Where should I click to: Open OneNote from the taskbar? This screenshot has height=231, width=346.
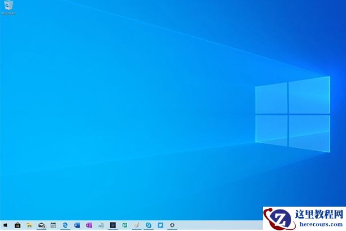point(89,225)
